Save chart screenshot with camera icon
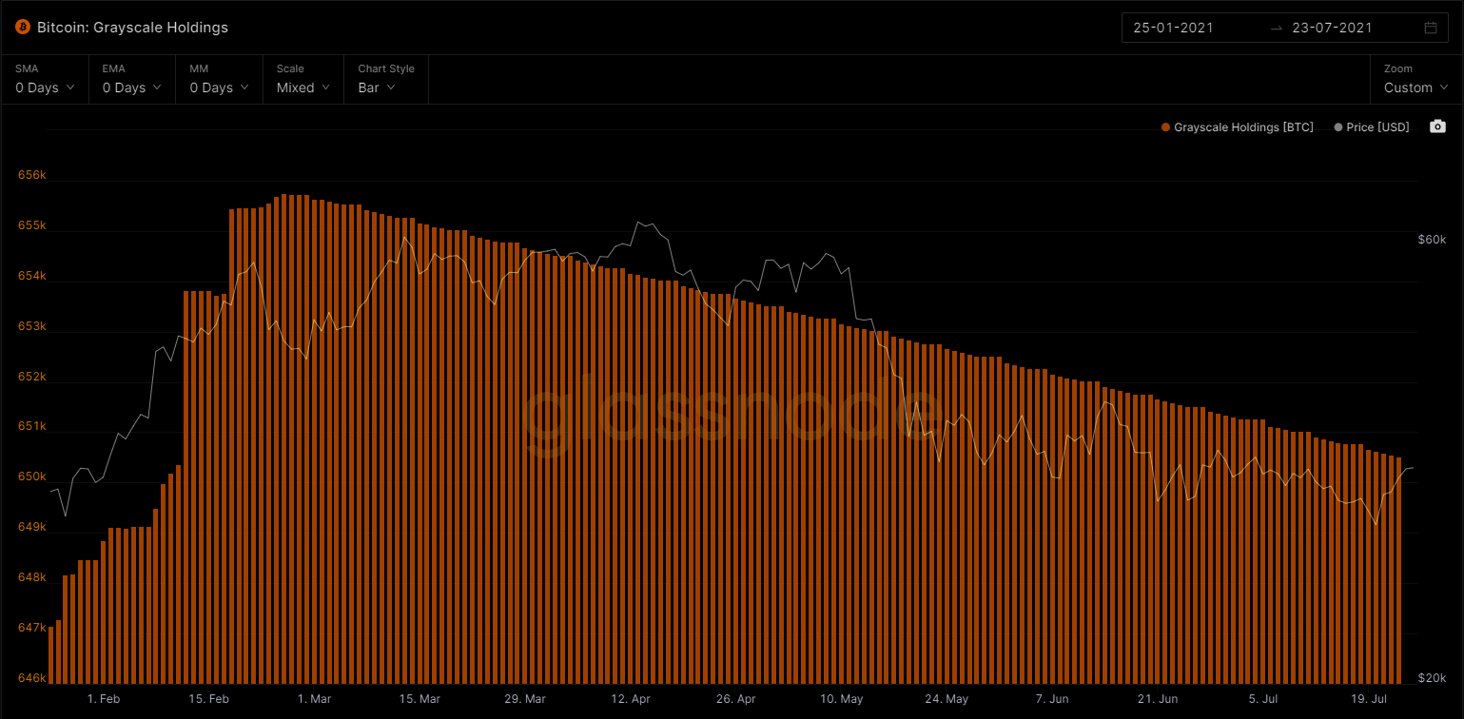Image resolution: width=1464 pixels, height=719 pixels. (1437, 126)
